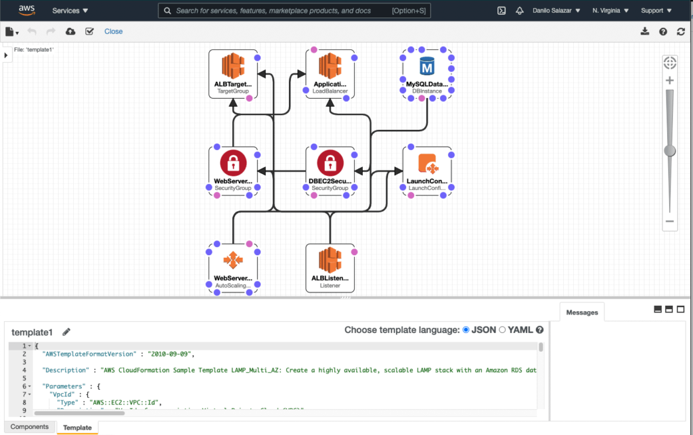The width and height of the screenshot is (693, 435).
Task: Collapse the Parameters block on line 6
Action: (x=30, y=386)
